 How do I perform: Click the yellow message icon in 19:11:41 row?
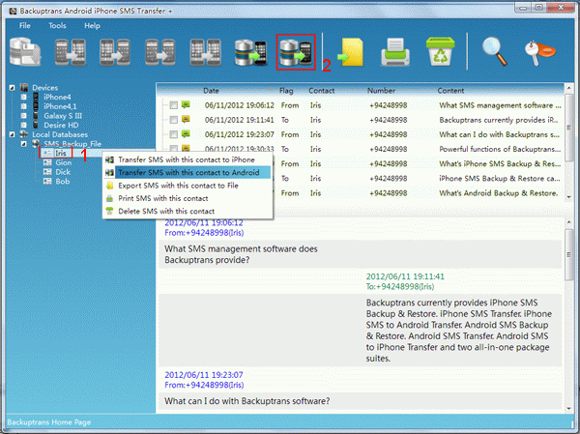[x=186, y=119]
